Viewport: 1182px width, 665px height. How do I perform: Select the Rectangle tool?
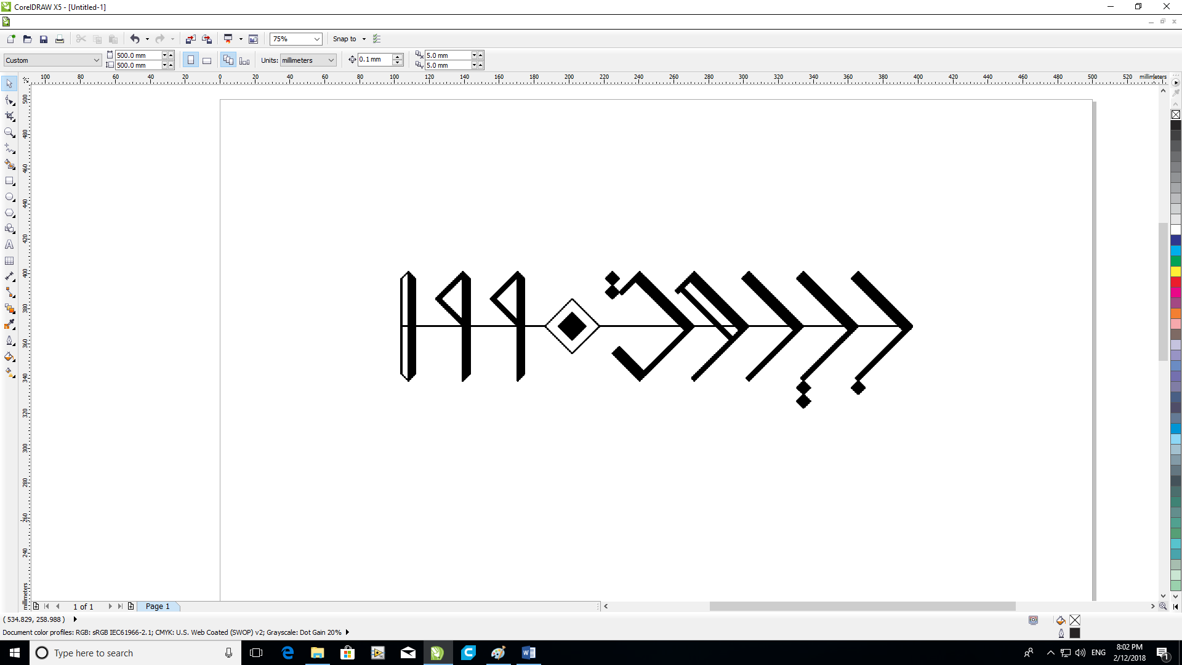coord(9,181)
